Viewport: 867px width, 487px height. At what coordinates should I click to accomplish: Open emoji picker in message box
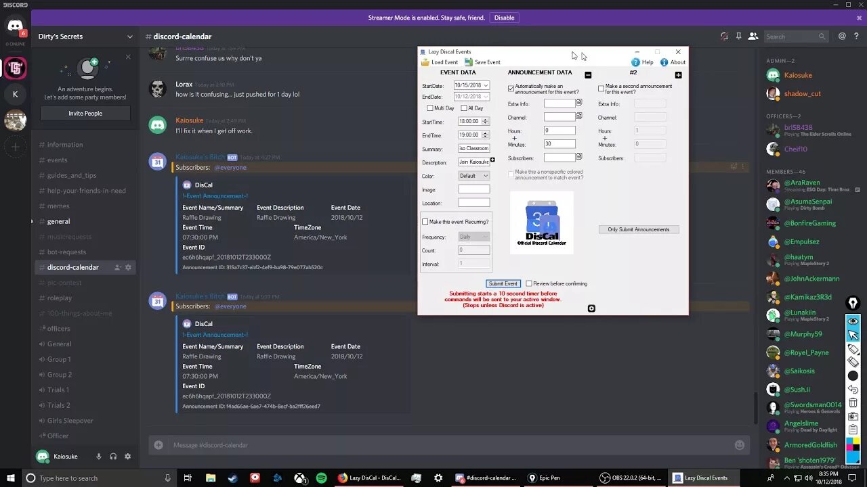point(740,445)
